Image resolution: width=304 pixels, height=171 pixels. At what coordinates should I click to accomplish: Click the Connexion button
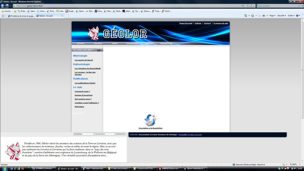click(121, 134)
